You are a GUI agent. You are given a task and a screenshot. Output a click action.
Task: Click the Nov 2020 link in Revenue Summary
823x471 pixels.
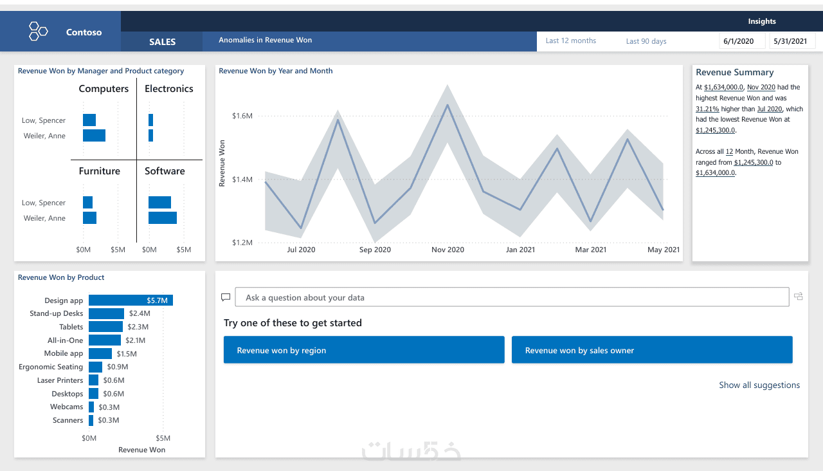[x=761, y=88]
